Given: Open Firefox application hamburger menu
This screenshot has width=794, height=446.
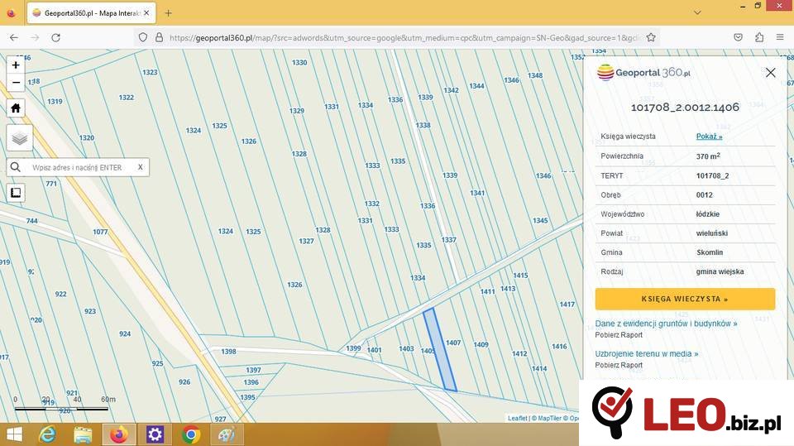Looking at the screenshot, I should [780, 37].
